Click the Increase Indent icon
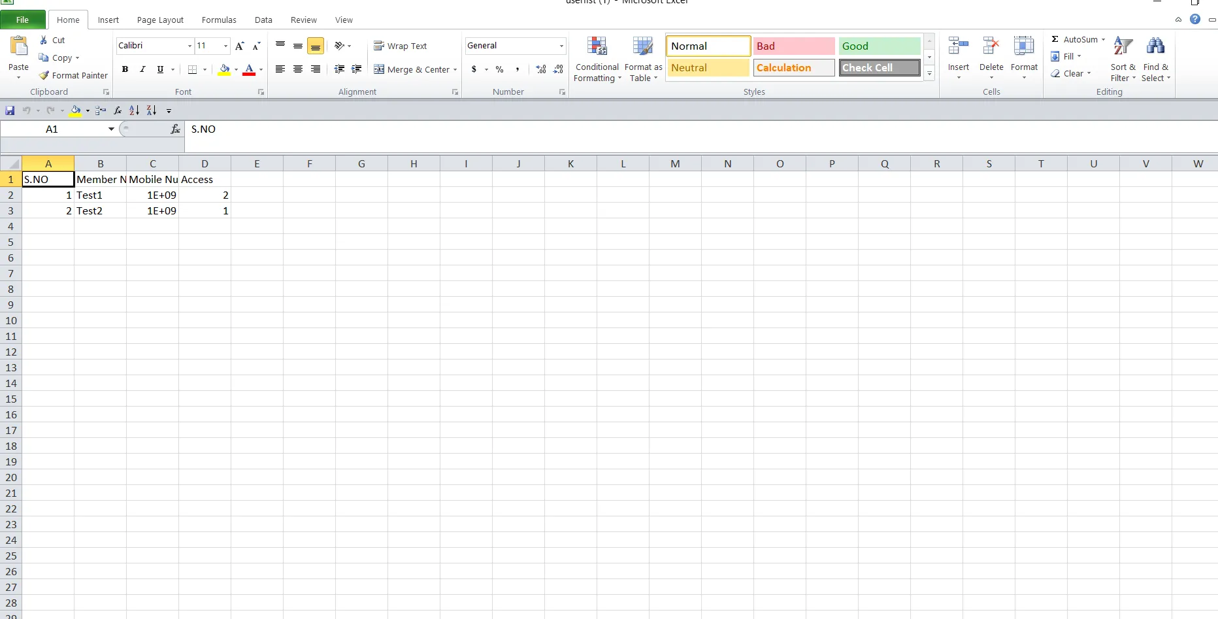 click(x=357, y=69)
